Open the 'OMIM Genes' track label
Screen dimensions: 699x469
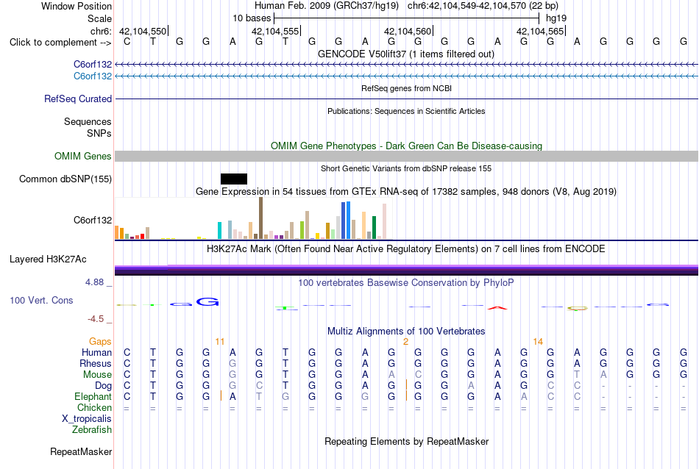coord(83,157)
